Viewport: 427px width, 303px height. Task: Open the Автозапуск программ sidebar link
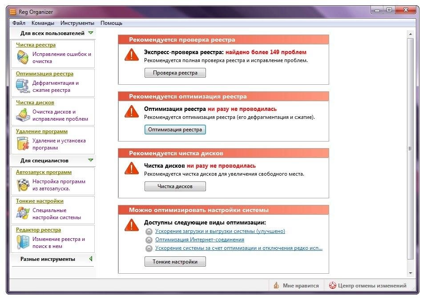click(44, 172)
